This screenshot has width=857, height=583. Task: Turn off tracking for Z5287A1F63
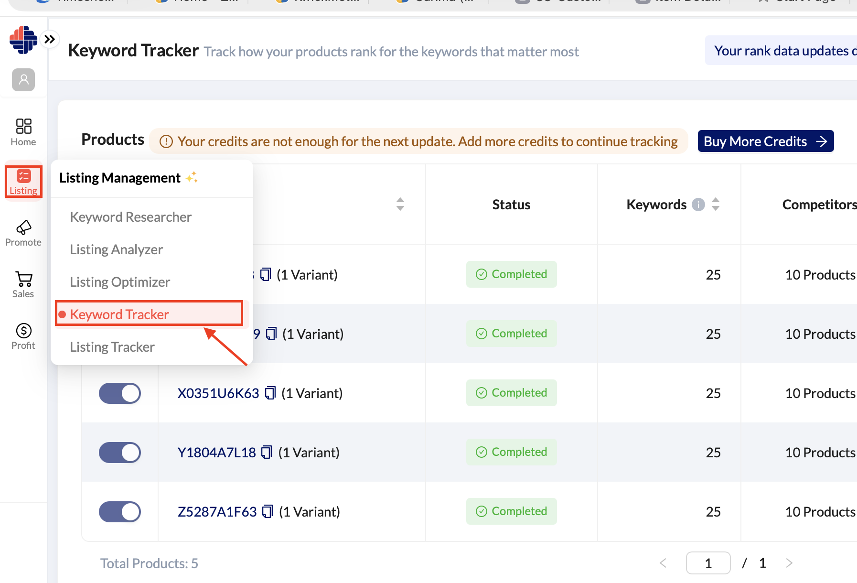(120, 512)
